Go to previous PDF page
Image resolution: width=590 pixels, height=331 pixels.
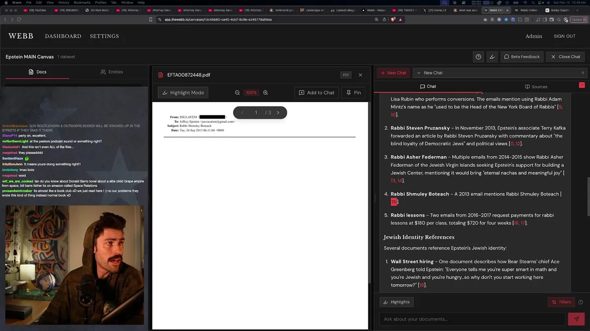pos(242,113)
